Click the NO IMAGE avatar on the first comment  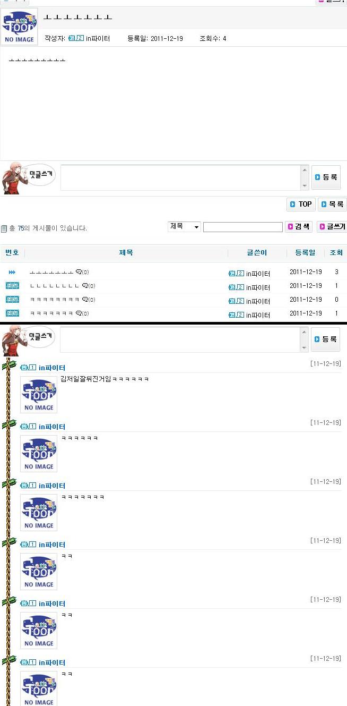(x=39, y=394)
